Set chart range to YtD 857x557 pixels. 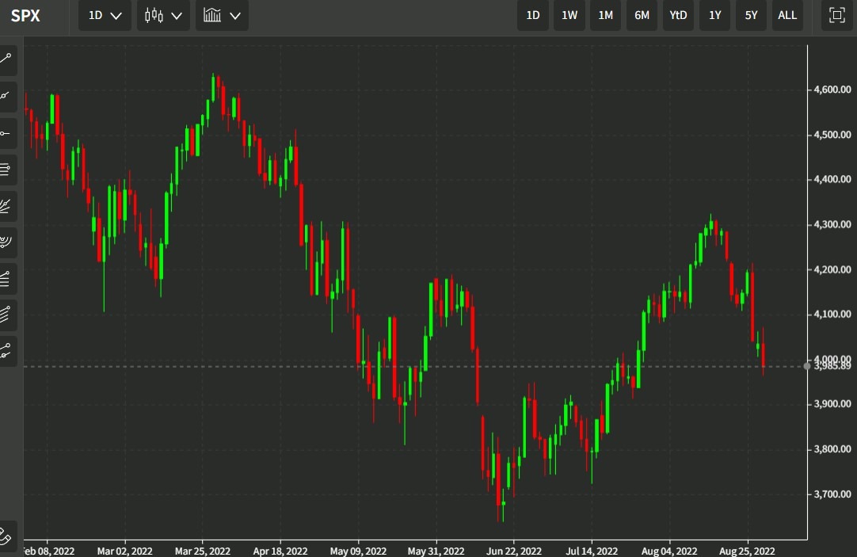coord(678,15)
